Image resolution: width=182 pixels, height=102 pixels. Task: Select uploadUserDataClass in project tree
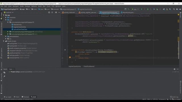pyautogui.click(x=20, y=29)
